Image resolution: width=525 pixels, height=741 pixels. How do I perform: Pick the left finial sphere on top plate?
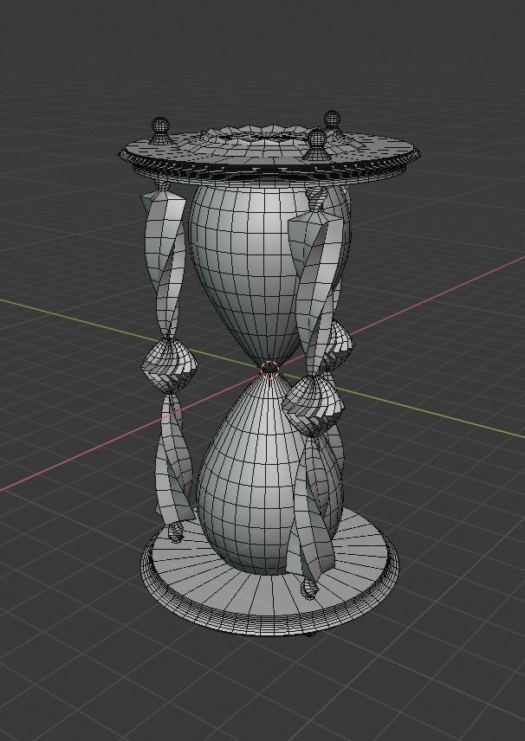pos(160,126)
